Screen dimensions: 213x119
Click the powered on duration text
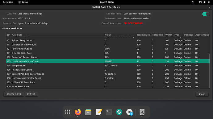point(33,23)
